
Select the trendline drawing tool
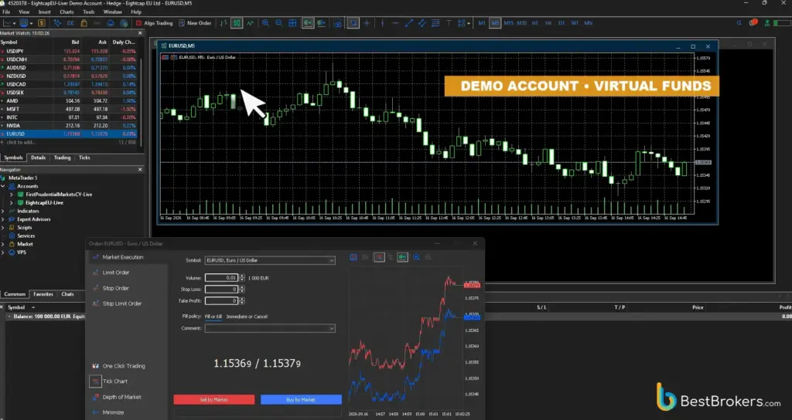409,23
